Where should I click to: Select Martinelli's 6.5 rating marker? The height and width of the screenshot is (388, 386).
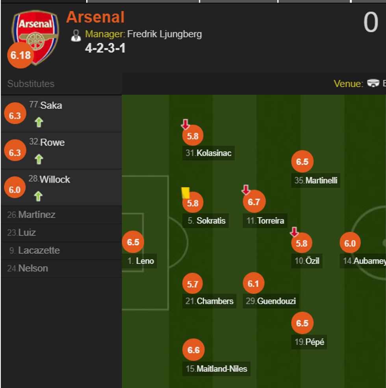point(302,162)
